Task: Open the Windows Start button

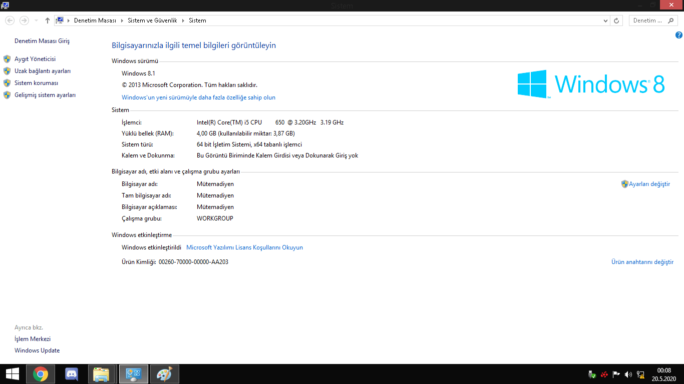Action: [x=12, y=374]
